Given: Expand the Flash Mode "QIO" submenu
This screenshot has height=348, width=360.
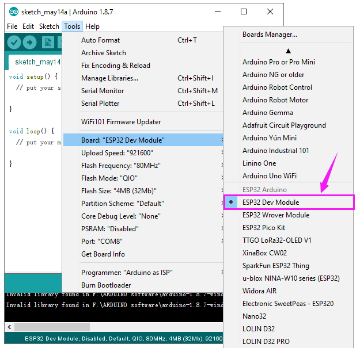Looking at the screenshot, I should tap(143, 178).
